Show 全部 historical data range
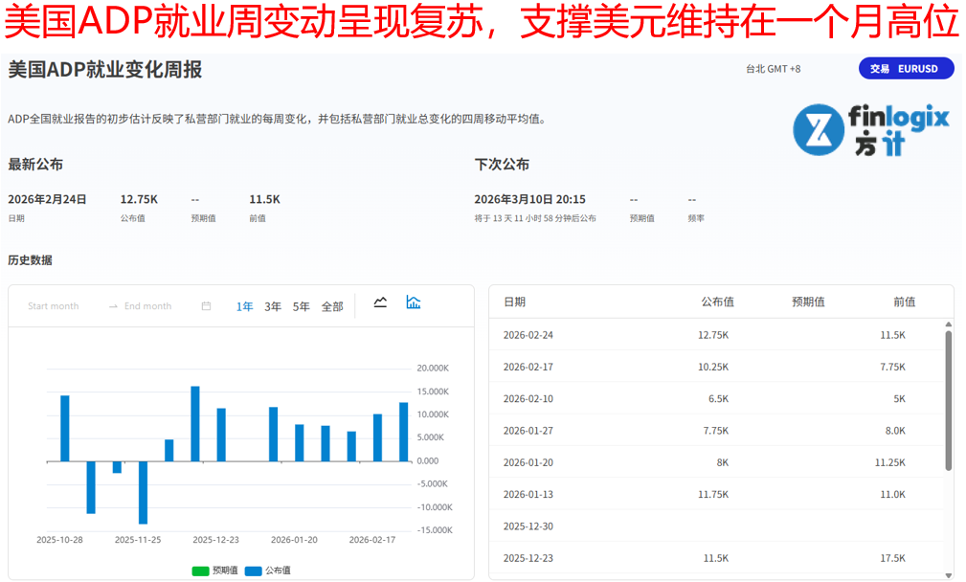This screenshot has width=966, height=582. pyautogui.click(x=332, y=306)
